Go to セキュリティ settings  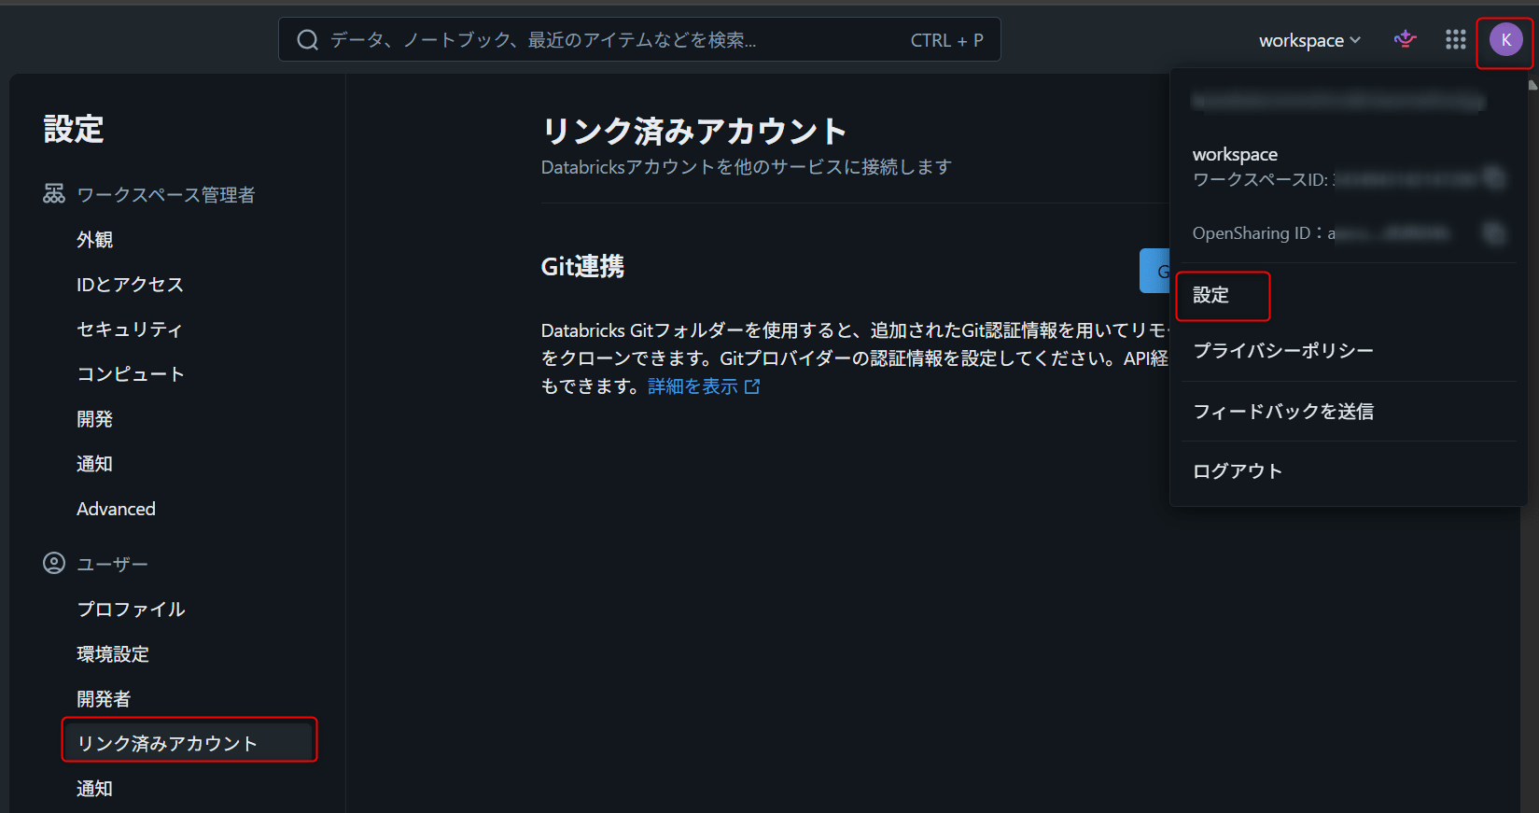point(129,329)
